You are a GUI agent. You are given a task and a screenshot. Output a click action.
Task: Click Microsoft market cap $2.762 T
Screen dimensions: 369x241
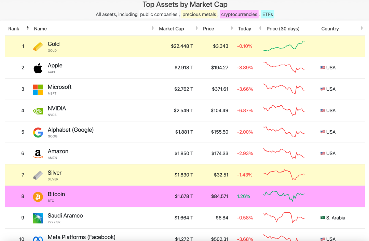coord(183,89)
